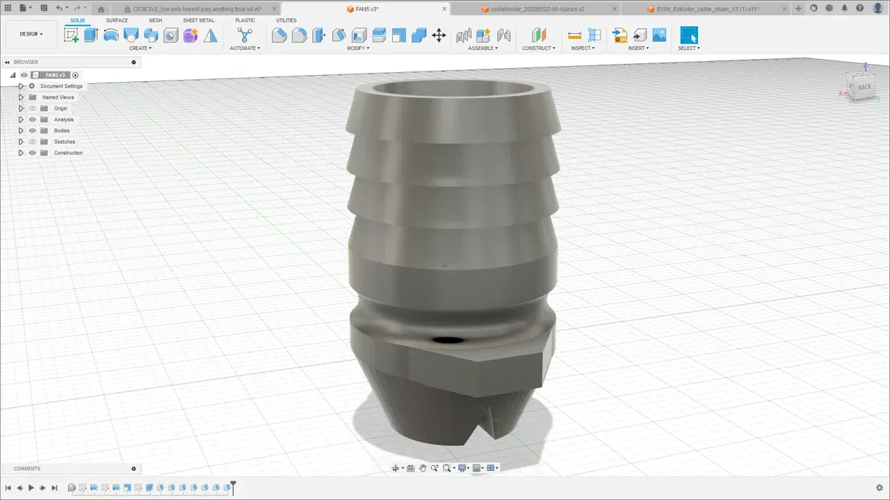The image size is (890, 500).
Task: Expand the Named Views node
Action: tap(21, 97)
